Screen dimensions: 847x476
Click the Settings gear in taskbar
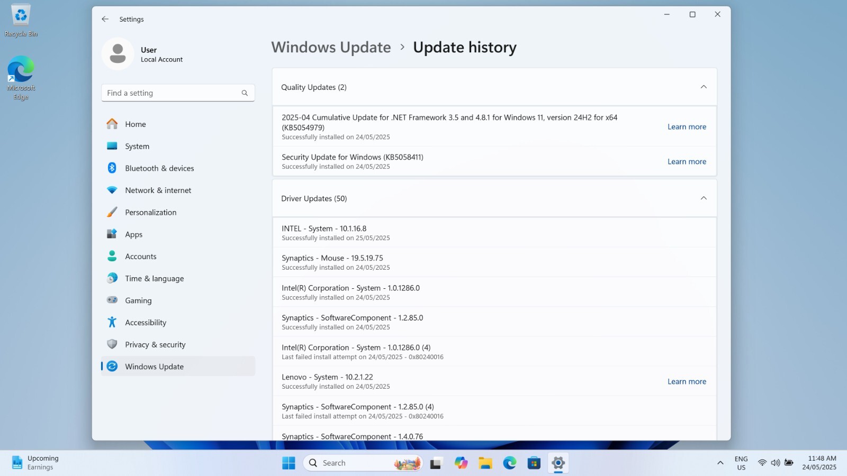point(558,463)
